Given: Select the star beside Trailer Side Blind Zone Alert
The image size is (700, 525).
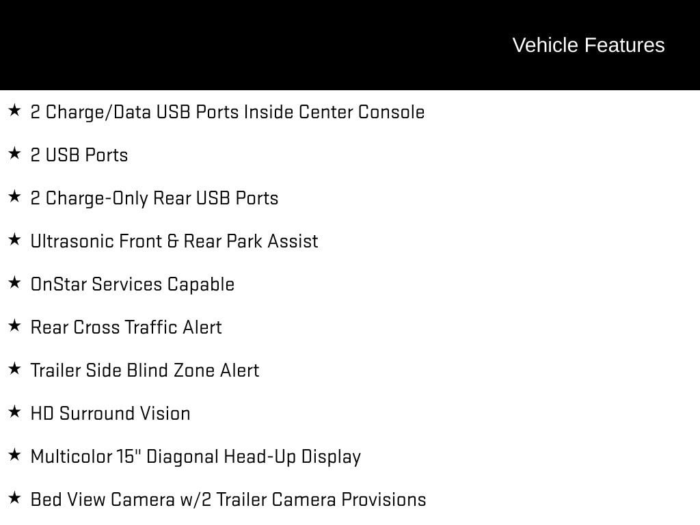Looking at the screenshot, I should point(14,368).
